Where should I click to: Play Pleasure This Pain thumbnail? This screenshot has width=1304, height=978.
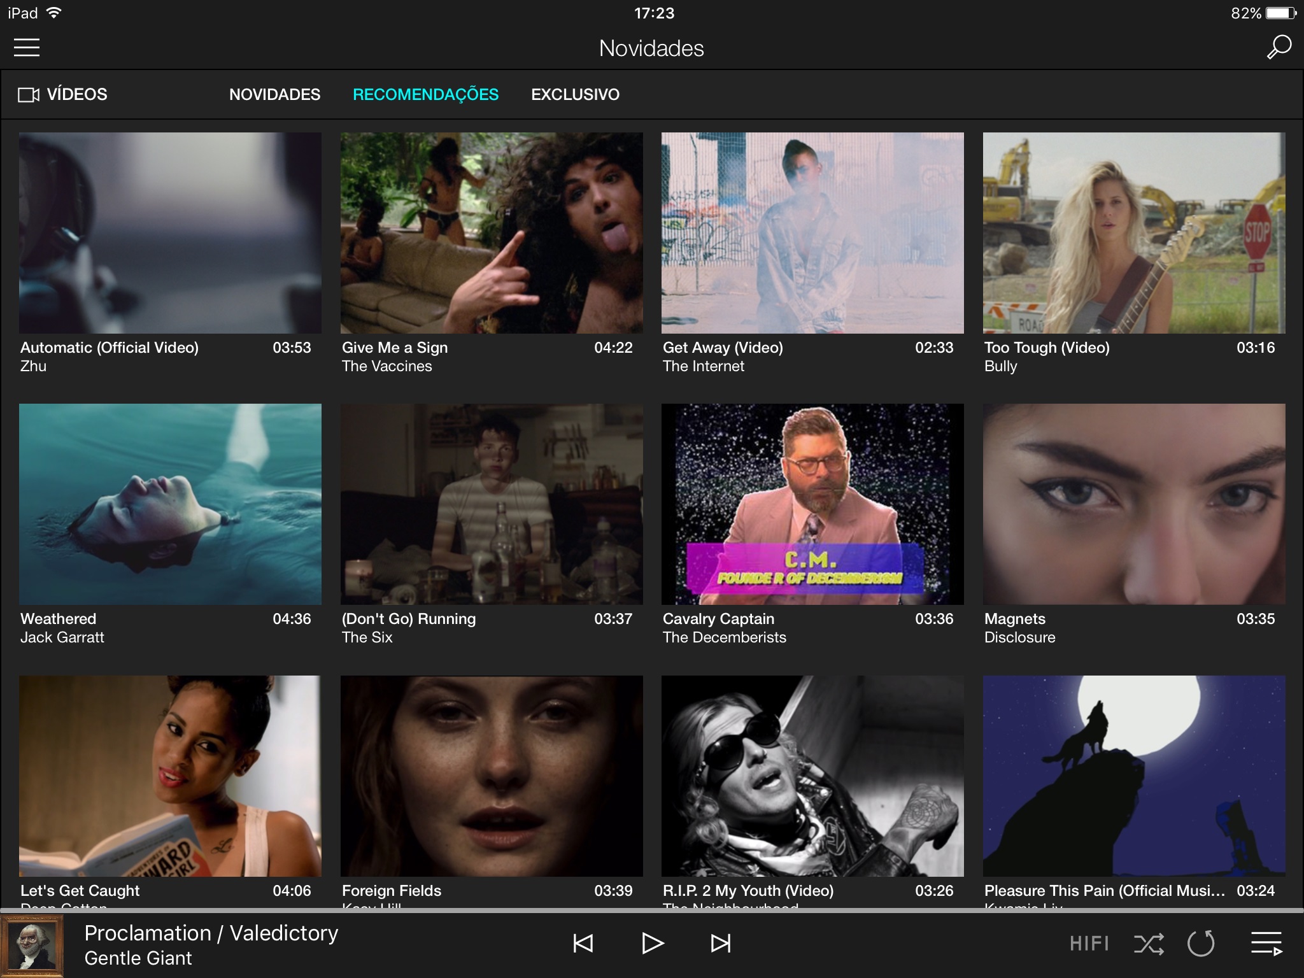(1134, 776)
